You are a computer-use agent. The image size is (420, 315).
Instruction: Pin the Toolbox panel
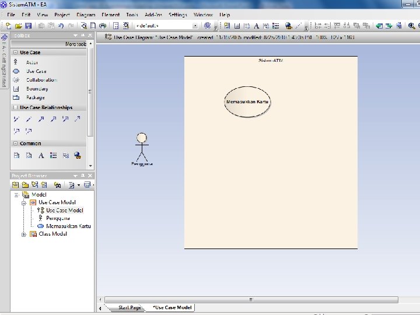pos(83,36)
